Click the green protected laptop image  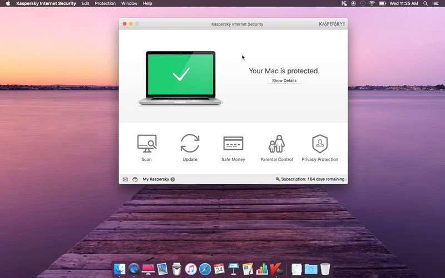pos(180,78)
